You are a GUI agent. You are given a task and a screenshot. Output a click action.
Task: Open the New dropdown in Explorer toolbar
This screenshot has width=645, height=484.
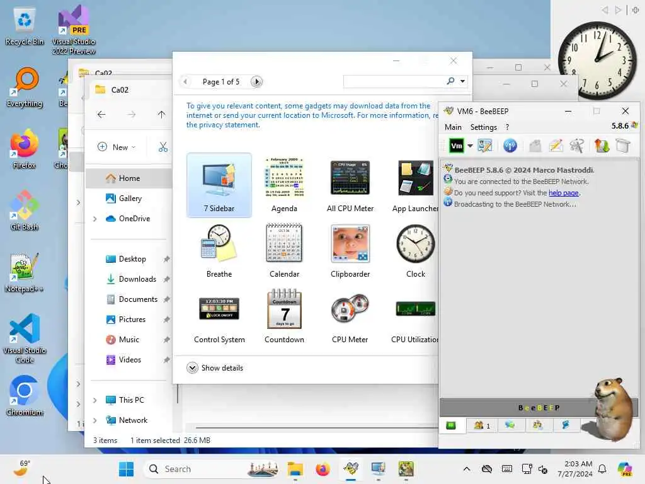click(x=117, y=147)
